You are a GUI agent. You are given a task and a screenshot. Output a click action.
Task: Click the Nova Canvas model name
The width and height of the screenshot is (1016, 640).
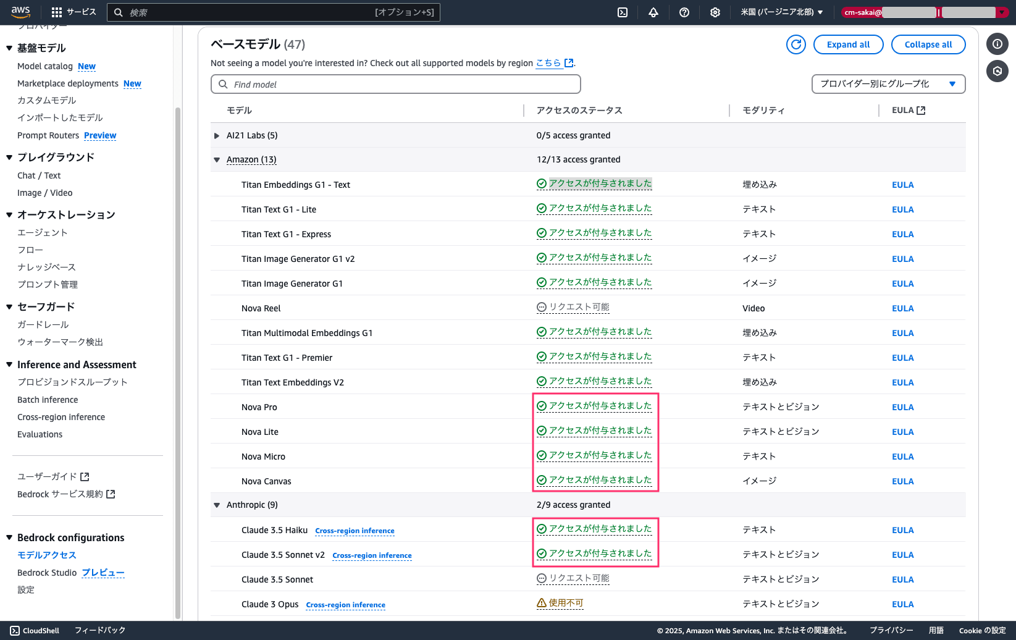pyautogui.click(x=266, y=481)
